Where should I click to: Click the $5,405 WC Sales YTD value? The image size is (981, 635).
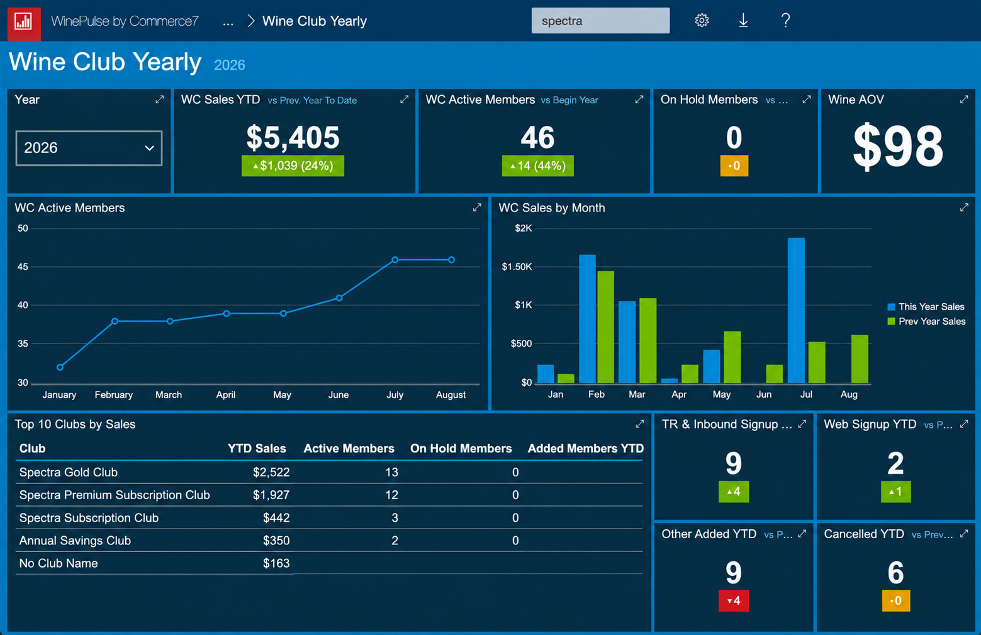click(293, 138)
